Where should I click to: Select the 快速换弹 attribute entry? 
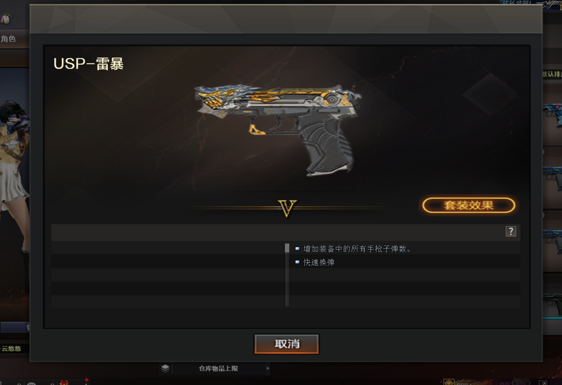point(319,262)
